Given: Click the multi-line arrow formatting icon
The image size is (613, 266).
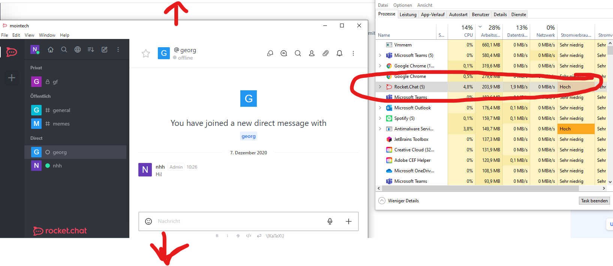Looking at the screenshot, I should click(x=259, y=236).
